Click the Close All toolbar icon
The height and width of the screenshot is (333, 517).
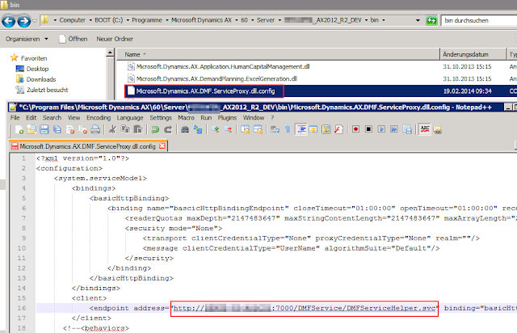click(82, 129)
